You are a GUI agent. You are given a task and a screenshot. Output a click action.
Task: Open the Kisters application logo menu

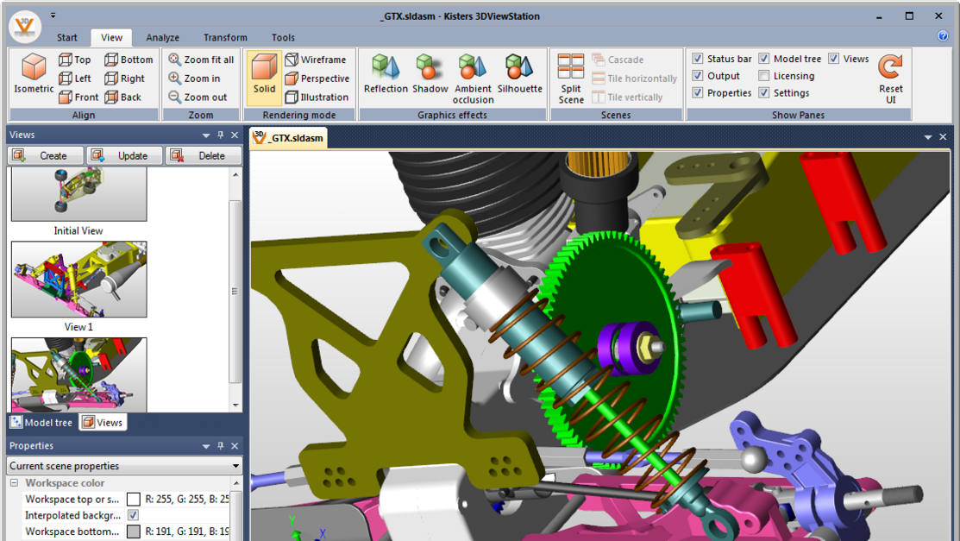click(24, 26)
